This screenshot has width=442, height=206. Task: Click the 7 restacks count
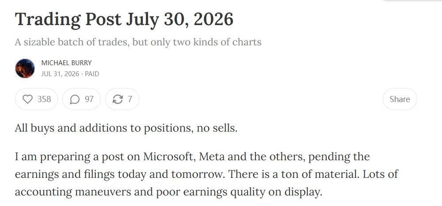point(130,99)
